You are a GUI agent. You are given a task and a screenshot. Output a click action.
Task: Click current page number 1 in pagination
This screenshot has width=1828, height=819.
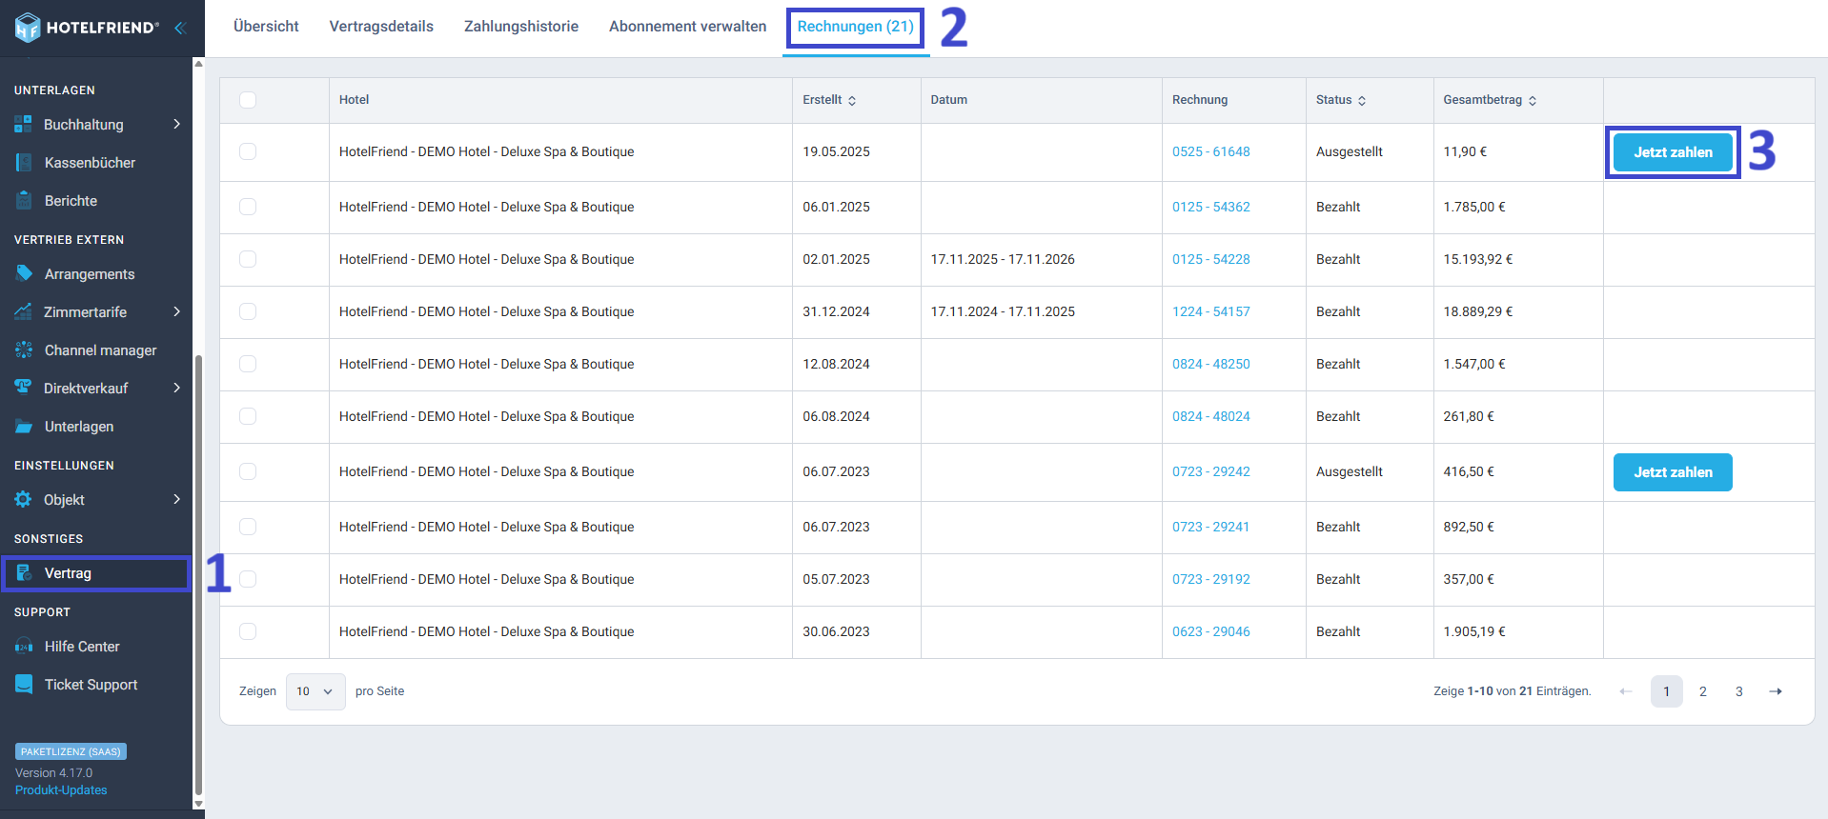tap(1667, 691)
